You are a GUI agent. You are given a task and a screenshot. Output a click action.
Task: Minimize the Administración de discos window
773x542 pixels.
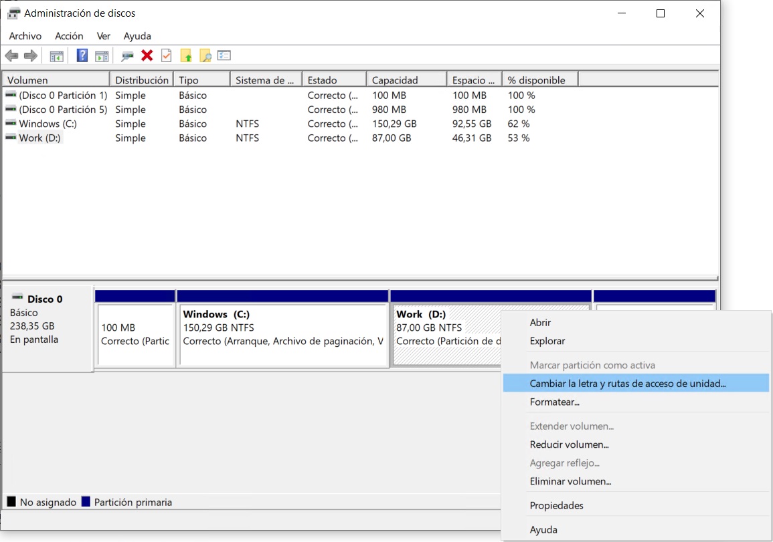(x=622, y=13)
